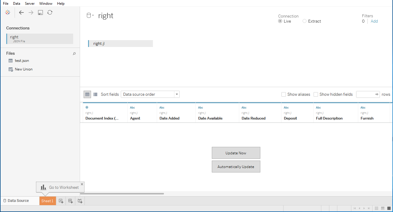Switch to manage metadata list view icon
The width and height of the screenshot is (393, 212).
tap(95, 95)
